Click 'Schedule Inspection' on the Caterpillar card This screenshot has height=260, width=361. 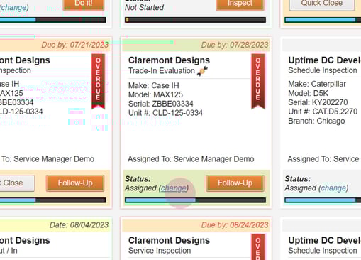pyautogui.click(x=323, y=70)
